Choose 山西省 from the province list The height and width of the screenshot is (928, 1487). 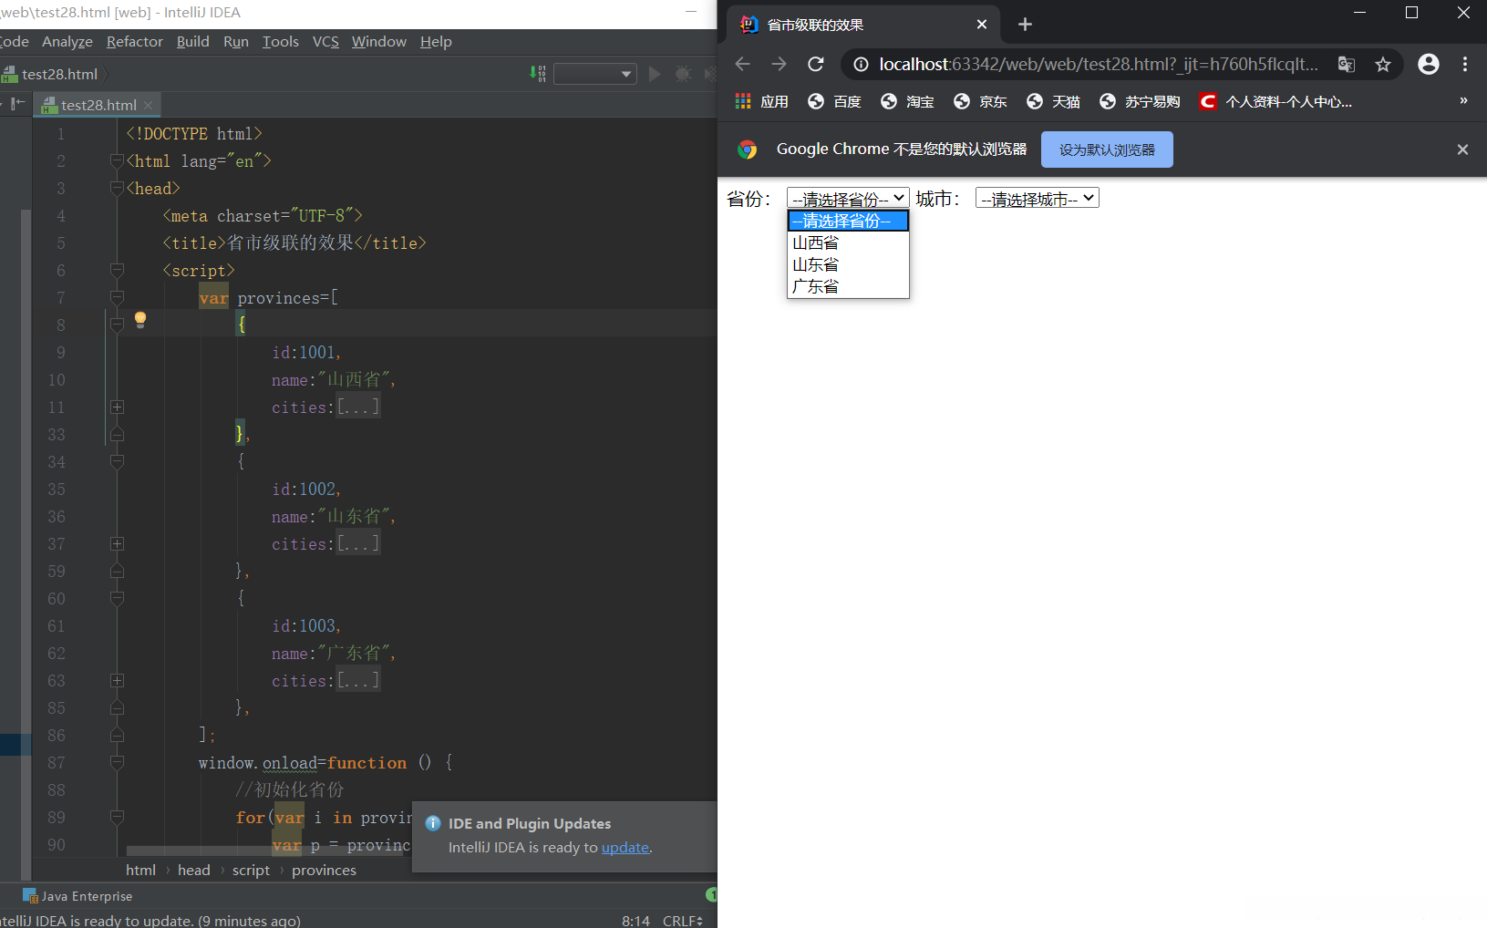[x=848, y=242]
